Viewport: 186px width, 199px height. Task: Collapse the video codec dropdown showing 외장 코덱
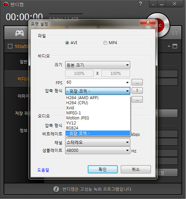pyautogui.click(x=98, y=91)
